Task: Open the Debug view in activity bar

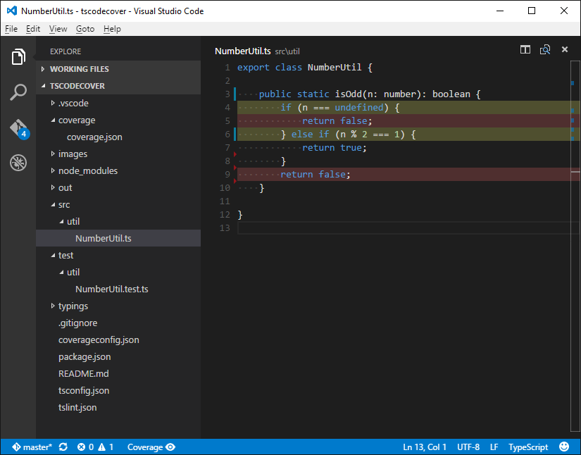Action: [18, 162]
